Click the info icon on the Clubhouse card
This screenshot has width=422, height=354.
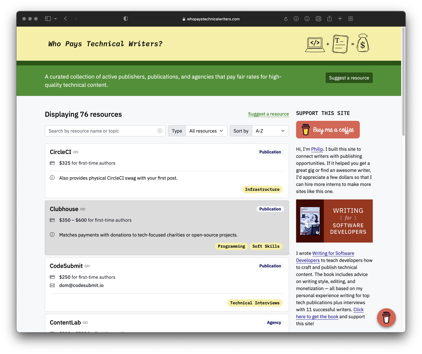[x=52, y=234]
